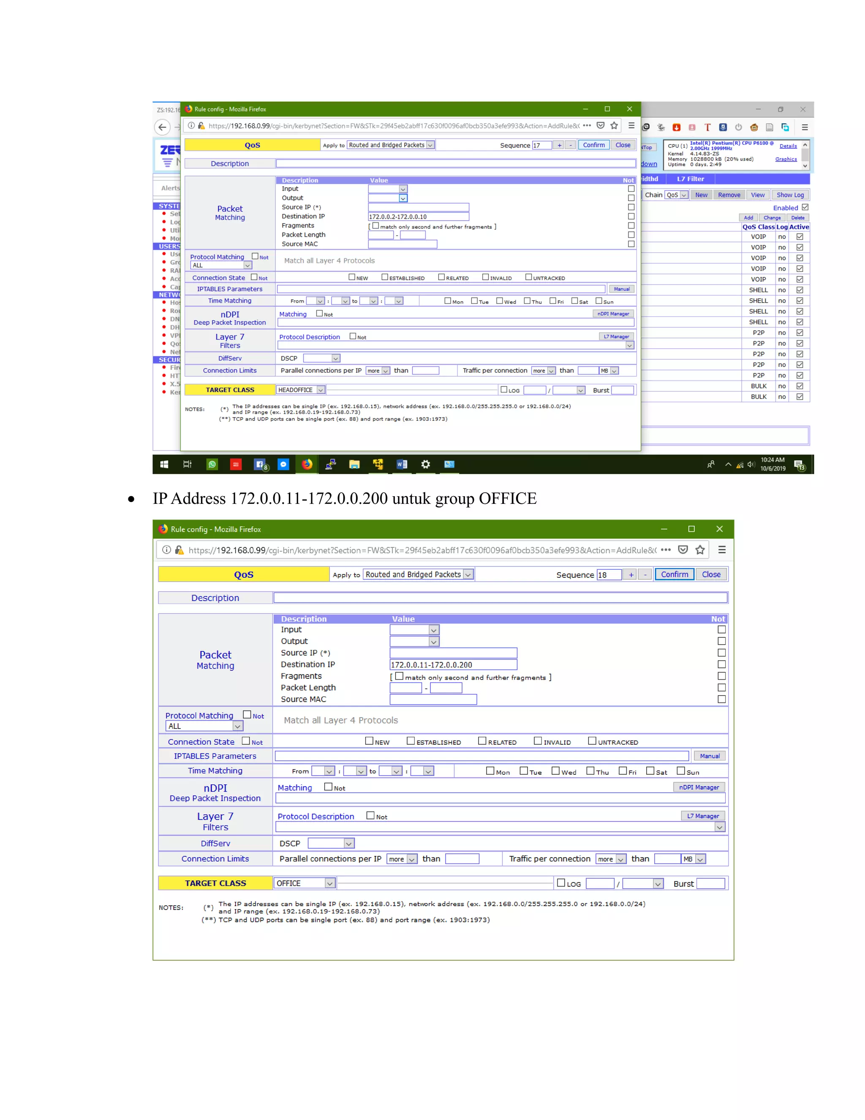
Task: Toggle the Enabled checkbox in background QoS page
Action: coord(805,207)
